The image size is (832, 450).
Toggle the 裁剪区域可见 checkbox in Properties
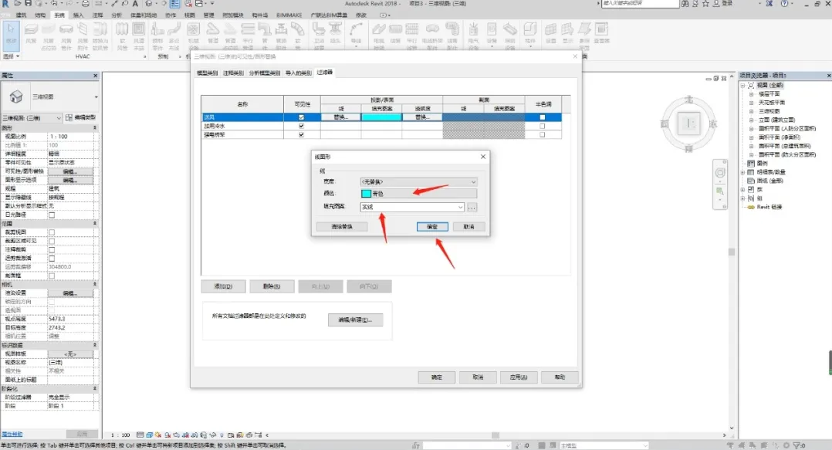pos(52,241)
